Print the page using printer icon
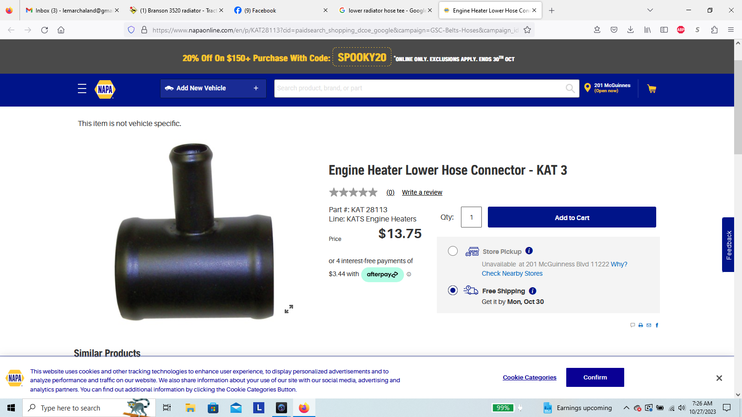The width and height of the screenshot is (742, 417). click(x=640, y=325)
